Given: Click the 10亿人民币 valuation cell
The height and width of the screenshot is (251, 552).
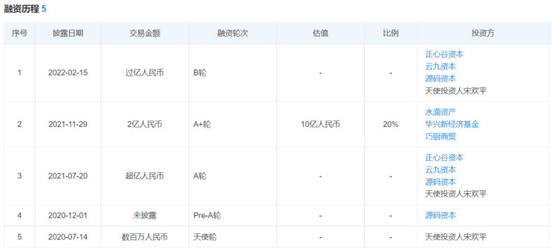Looking at the screenshot, I should coord(320,124).
